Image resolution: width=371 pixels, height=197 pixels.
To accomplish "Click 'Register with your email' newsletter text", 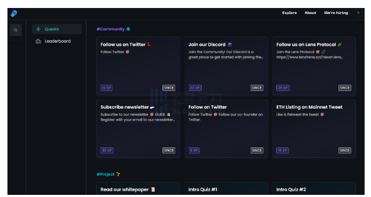I will [138, 120].
